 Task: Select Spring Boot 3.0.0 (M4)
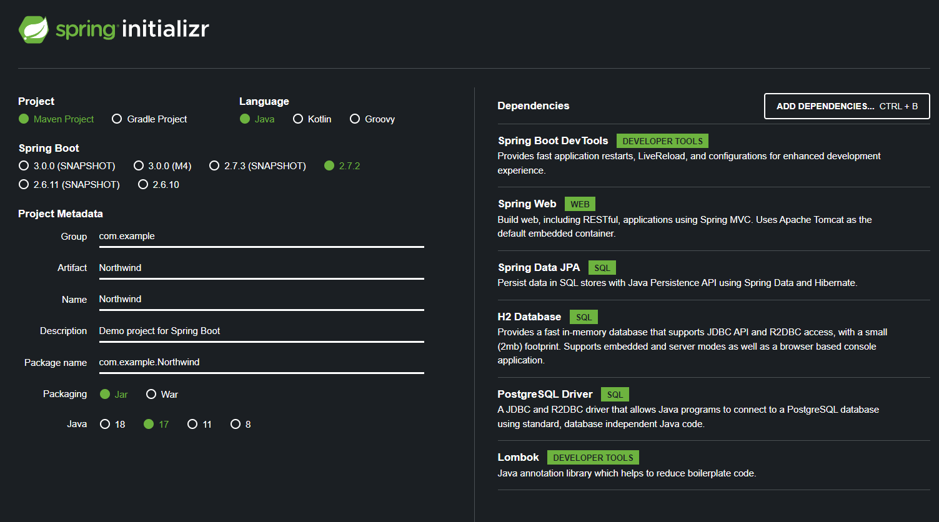coord(138,165)
